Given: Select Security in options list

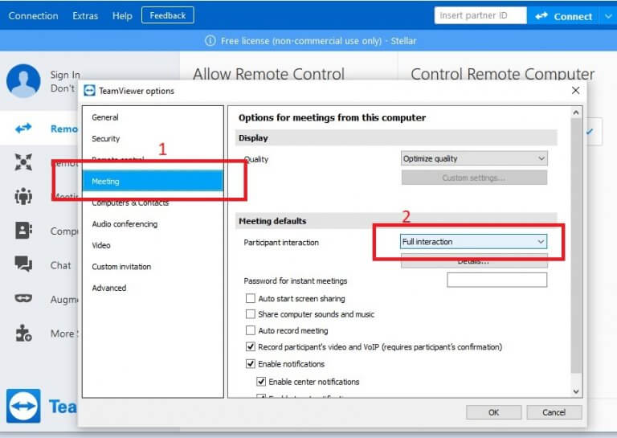Looking at the screenshot, I should tap(153, 138).
